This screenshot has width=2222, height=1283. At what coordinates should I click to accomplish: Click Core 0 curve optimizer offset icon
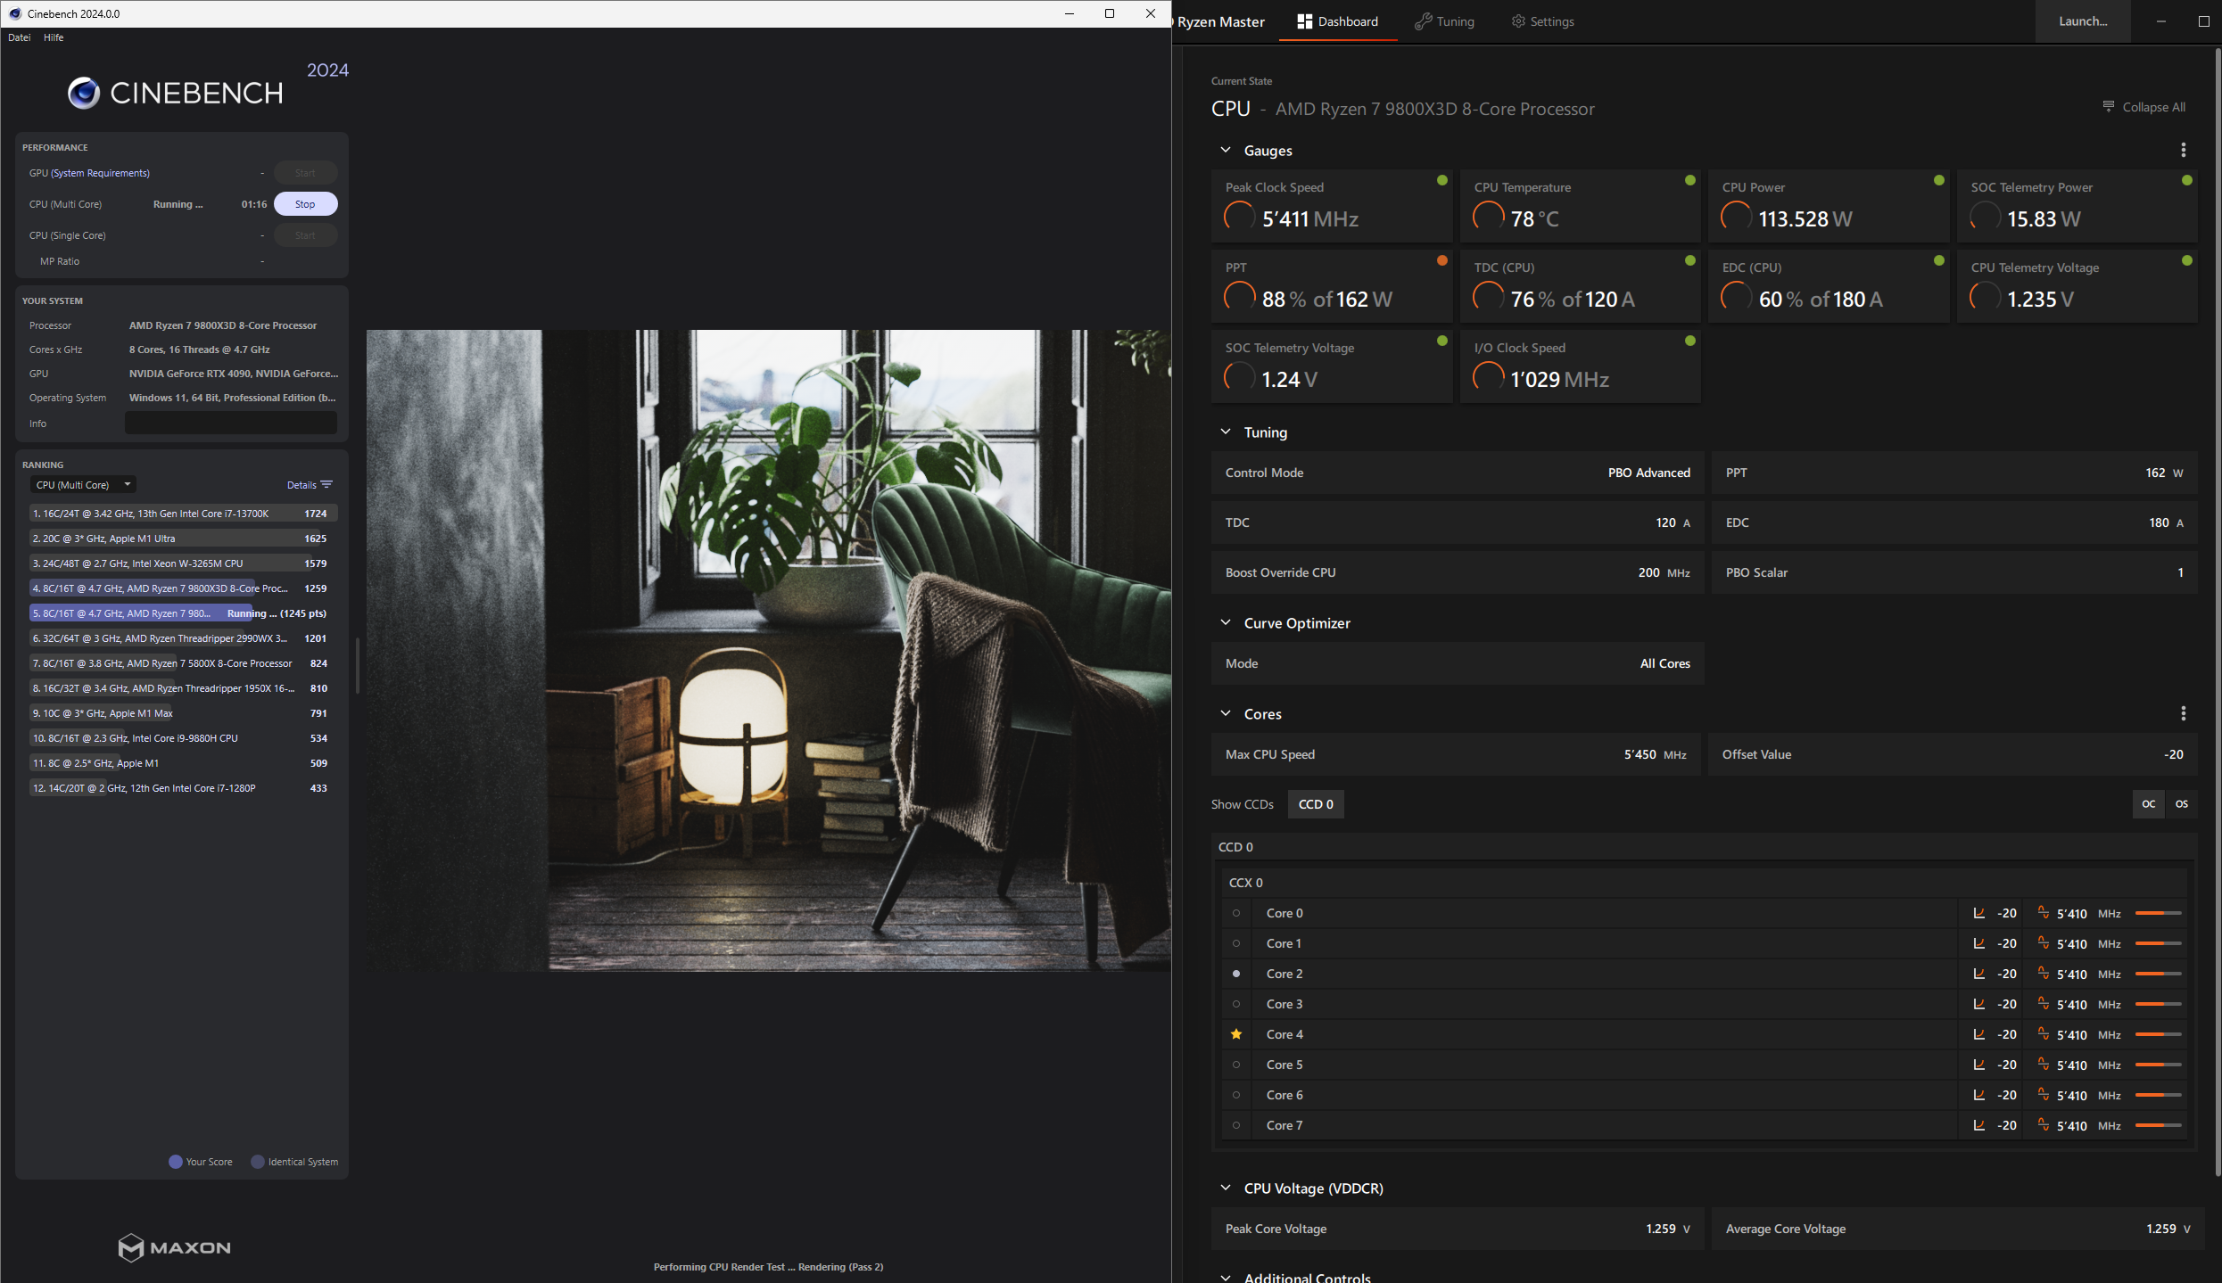pos(1978,913)
